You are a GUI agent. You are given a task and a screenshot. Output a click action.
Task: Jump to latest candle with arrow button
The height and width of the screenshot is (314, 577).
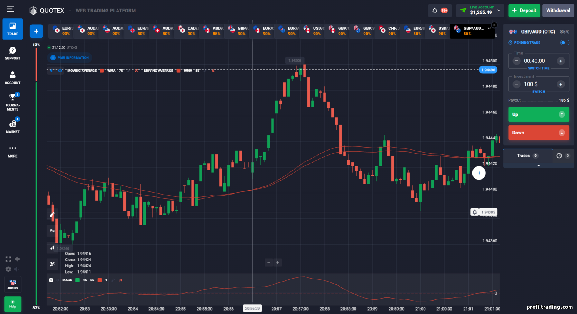pyautogui.click(x=479, y=173)
